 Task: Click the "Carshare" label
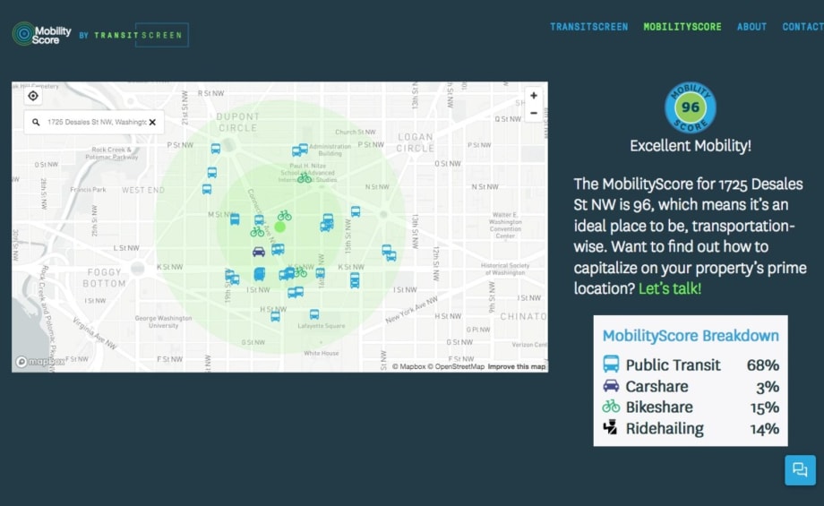[x=657, y=386]
